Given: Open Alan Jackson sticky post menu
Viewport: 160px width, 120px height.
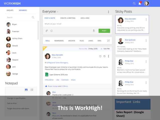Looking at the screenshot, I should click(146, 41).
